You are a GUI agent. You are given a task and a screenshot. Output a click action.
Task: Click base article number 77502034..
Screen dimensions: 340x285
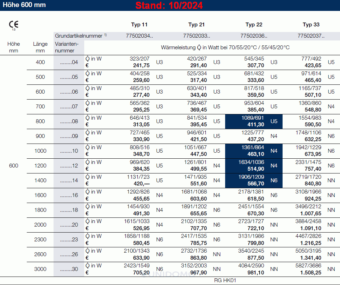click(139, 36)
